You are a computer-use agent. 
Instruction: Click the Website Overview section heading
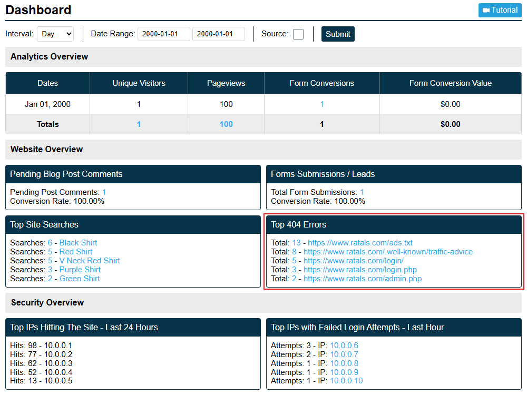point(46,150)
